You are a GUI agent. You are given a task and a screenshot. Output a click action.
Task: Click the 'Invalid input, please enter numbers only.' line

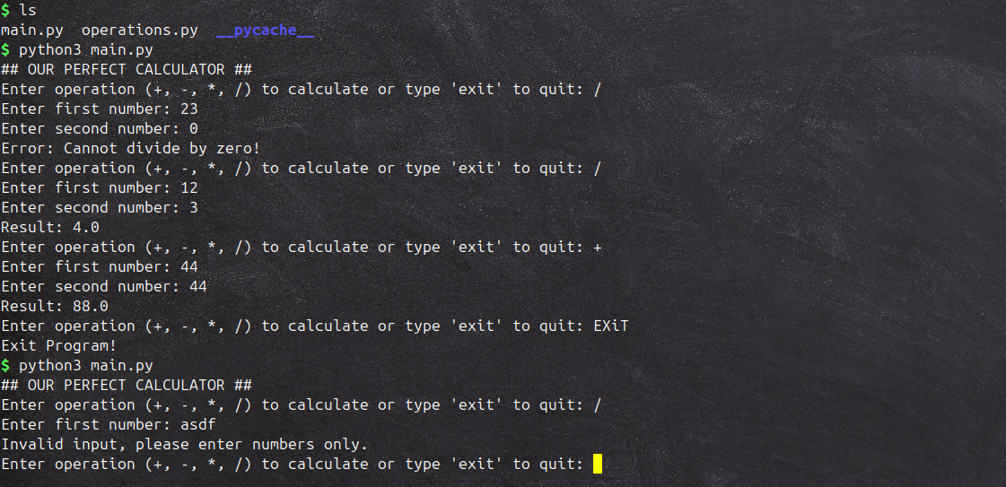point(185,444)
